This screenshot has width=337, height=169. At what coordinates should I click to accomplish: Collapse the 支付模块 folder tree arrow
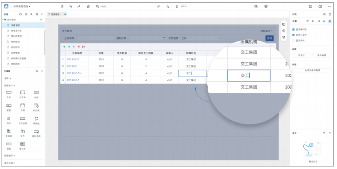(3, 20)
